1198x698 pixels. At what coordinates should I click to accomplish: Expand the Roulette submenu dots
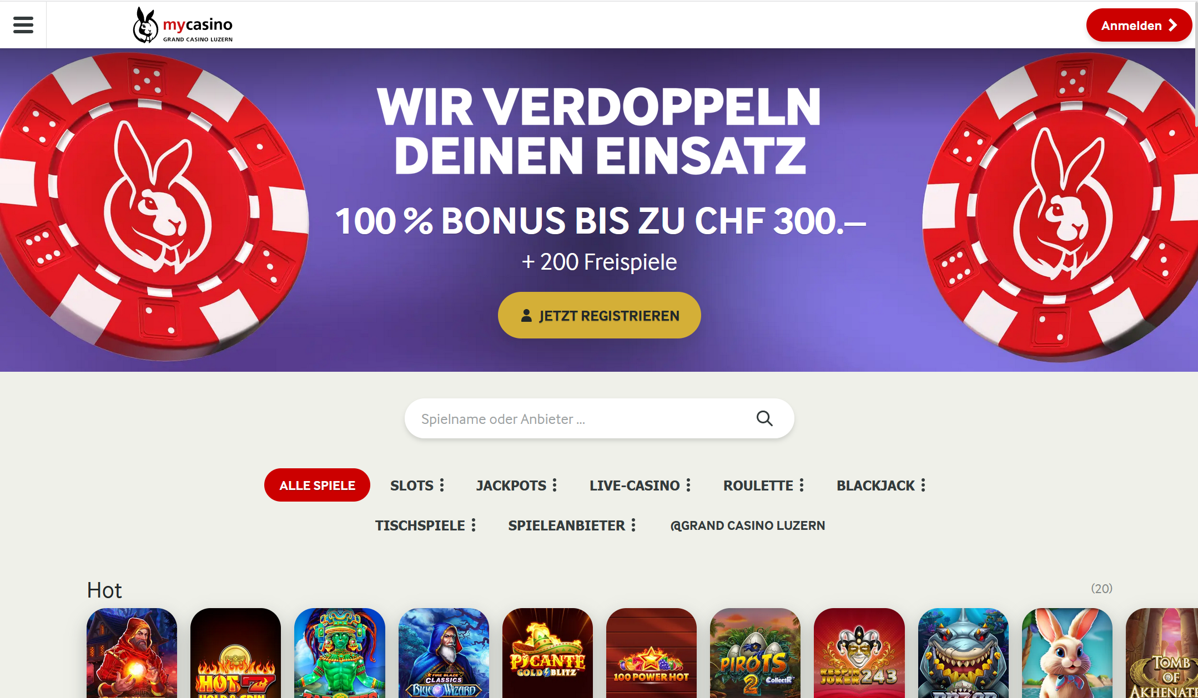(x=802, y=485)
